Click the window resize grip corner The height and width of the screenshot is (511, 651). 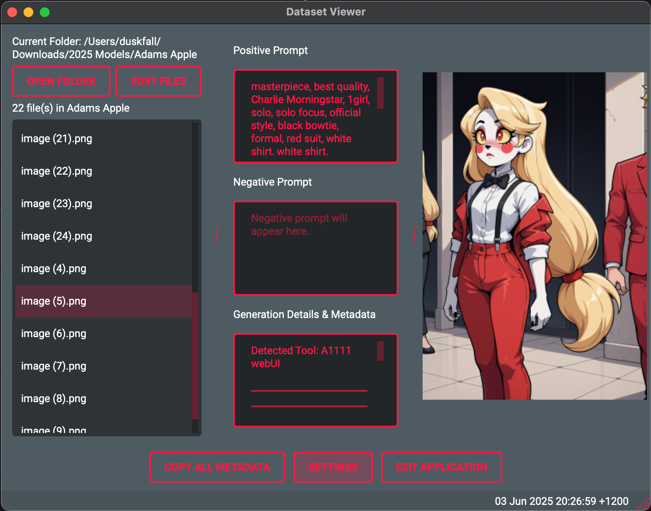click(x=644, y=504)
